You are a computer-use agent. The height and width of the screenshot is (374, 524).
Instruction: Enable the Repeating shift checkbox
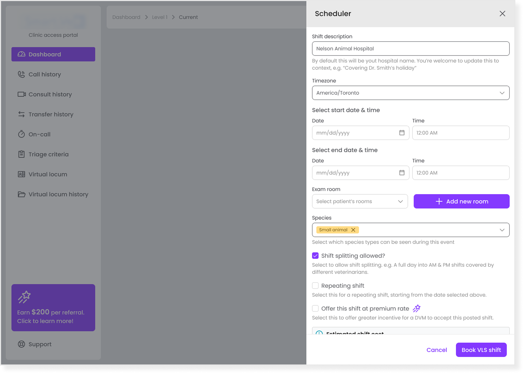point(315,286)
